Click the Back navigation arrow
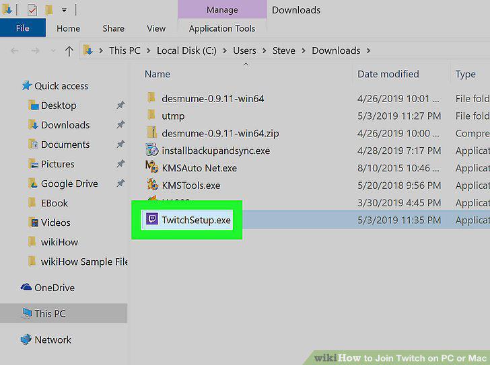The height and width of the screenshot is (365, 490). click(x=14, y=50)
